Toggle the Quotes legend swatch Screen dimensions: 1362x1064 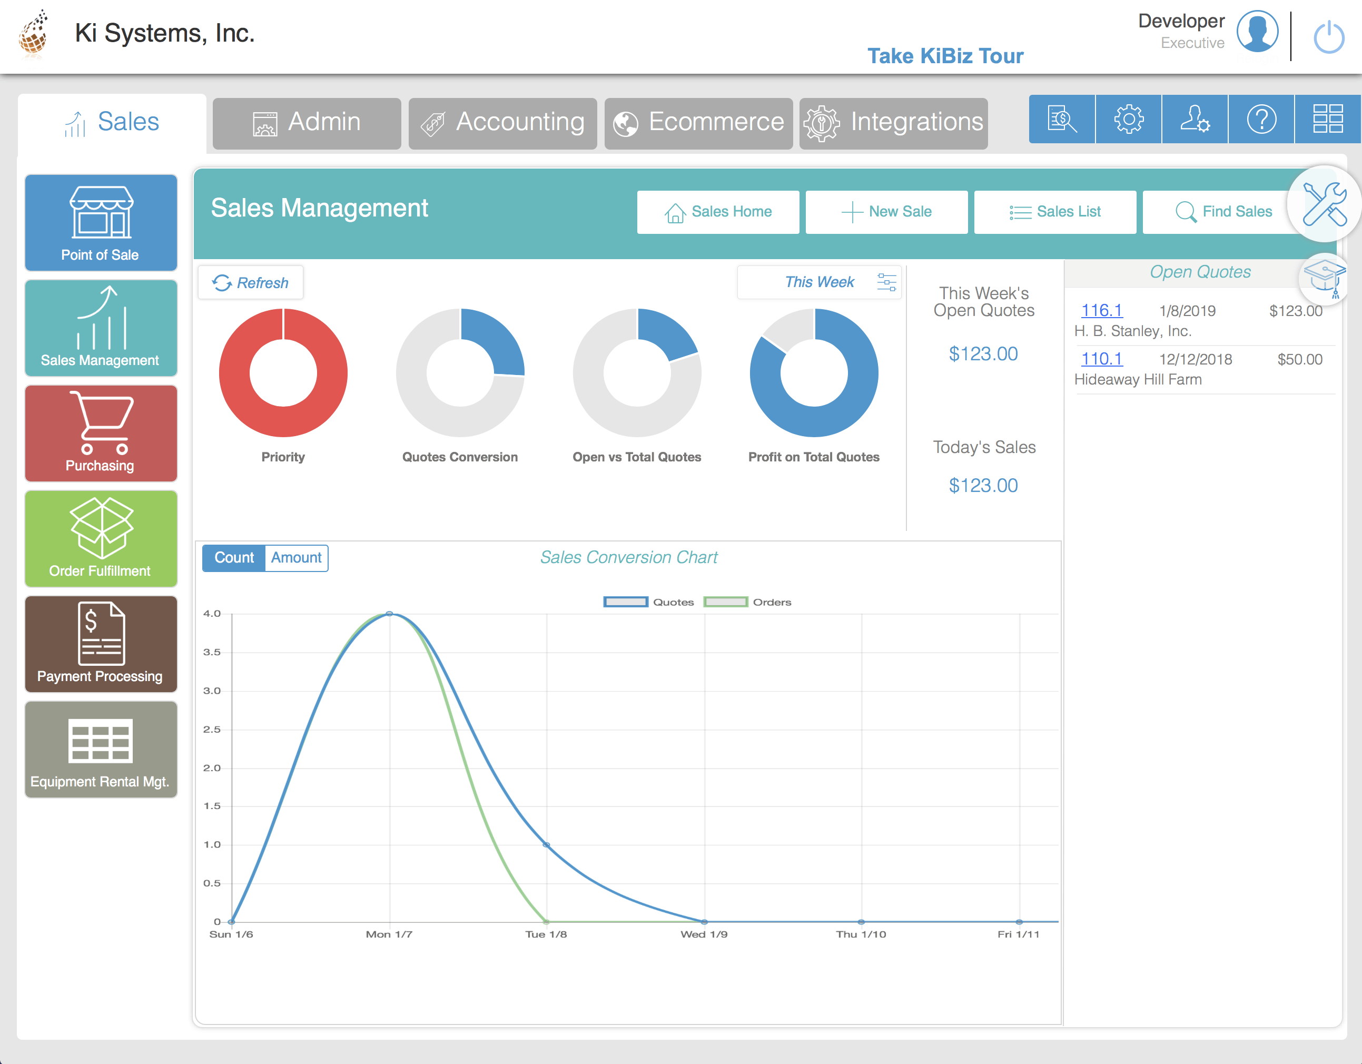(x=626, y=603)
